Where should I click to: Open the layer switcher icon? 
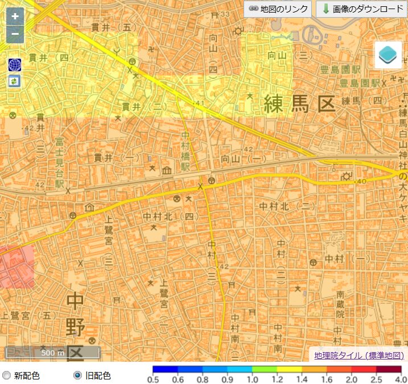388,55
